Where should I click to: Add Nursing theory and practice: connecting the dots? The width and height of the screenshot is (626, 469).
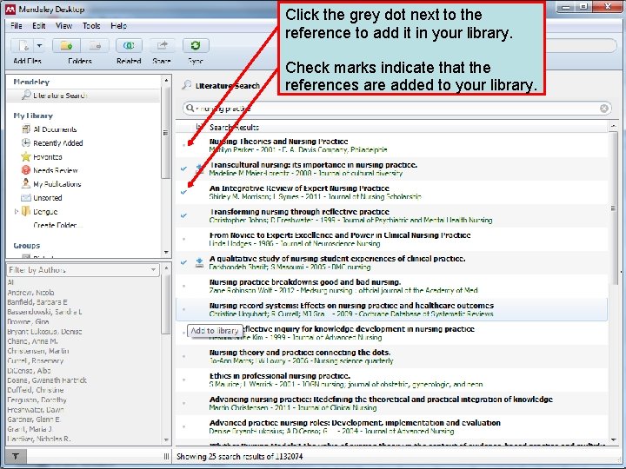click(x=184, y=357)
